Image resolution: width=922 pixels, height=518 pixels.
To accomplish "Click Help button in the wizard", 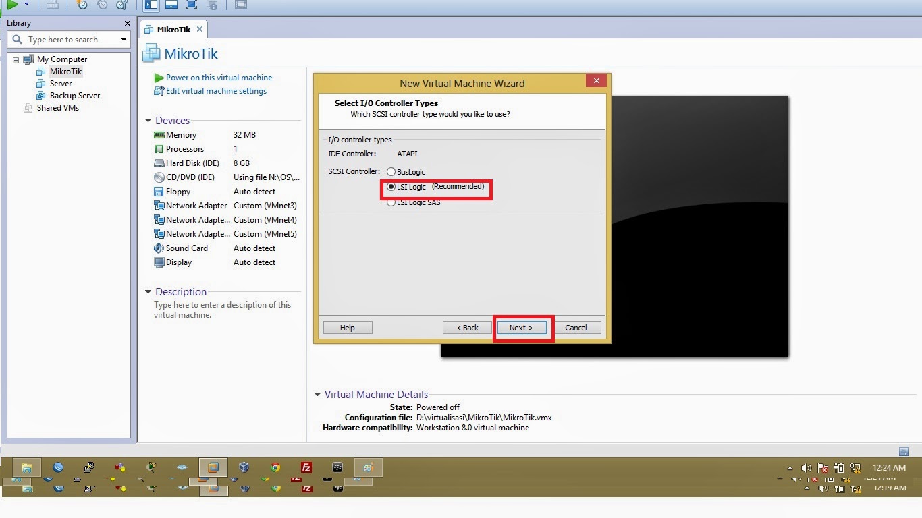I will (x=348, y=328).
